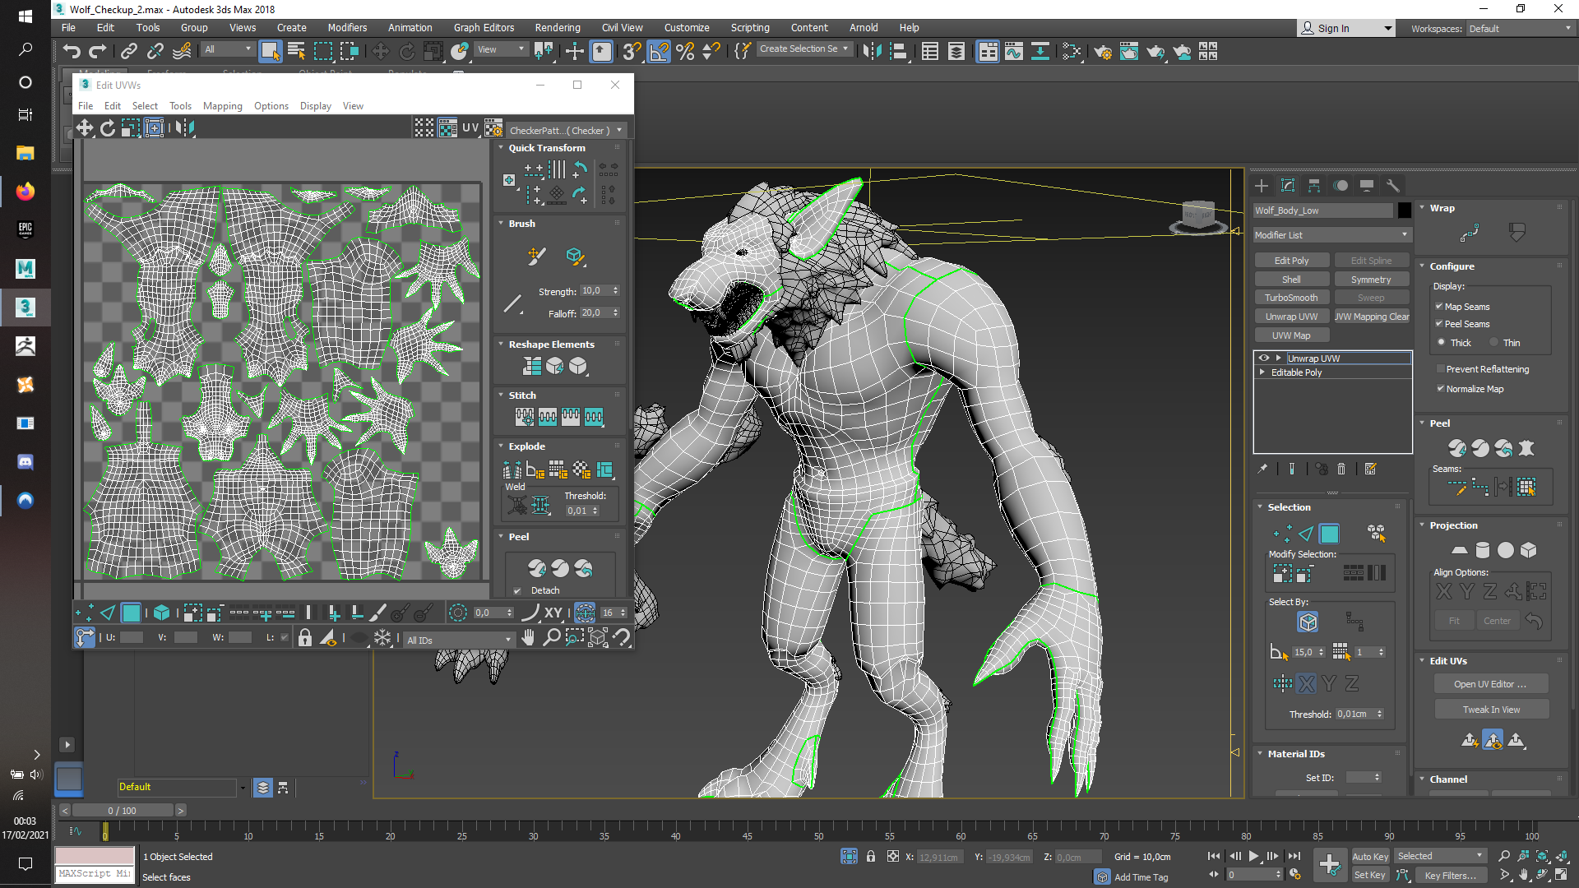Select Rotate tool in Edit UVWs toolbar
Image resolution: width=1579 pixels, height=888 pixels.
click(108, 127)
